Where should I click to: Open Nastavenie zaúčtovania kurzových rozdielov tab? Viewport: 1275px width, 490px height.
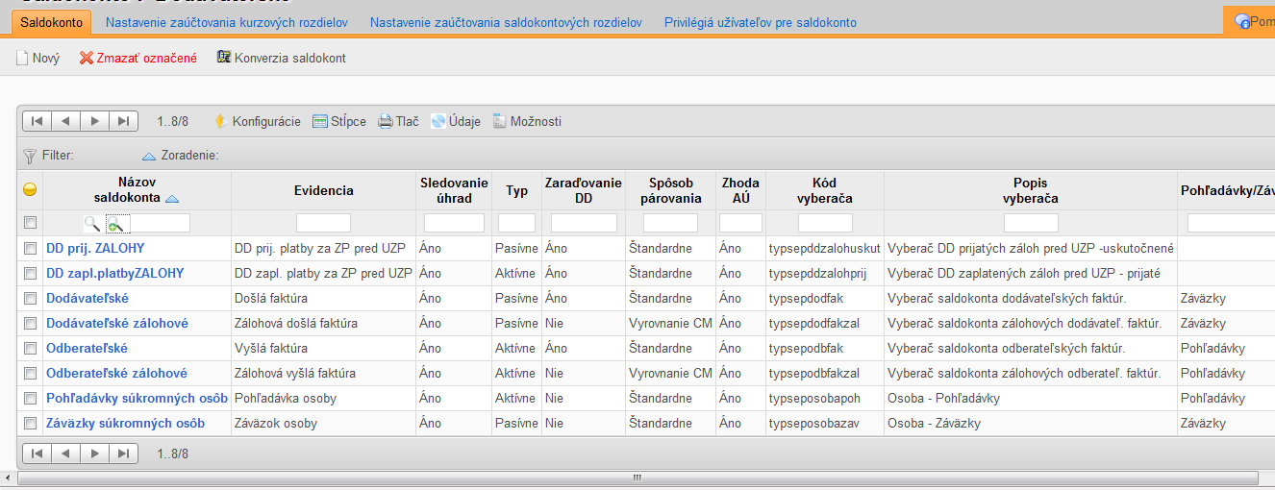[x=226, y=22]
